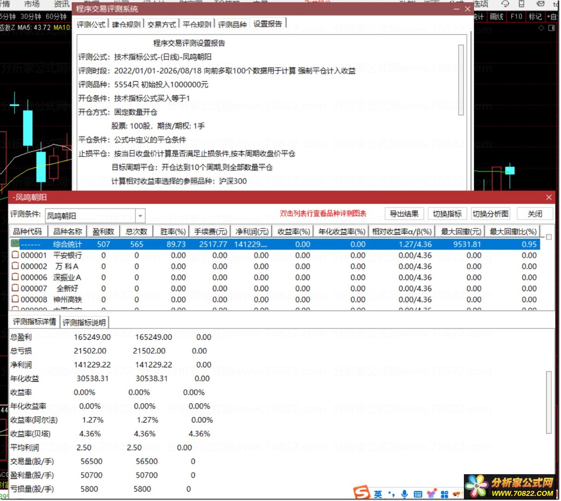The width and height of the screenshot is (561, 501).
Task: Sort by the 盈利数 column header
Action: tap(103, 231)
